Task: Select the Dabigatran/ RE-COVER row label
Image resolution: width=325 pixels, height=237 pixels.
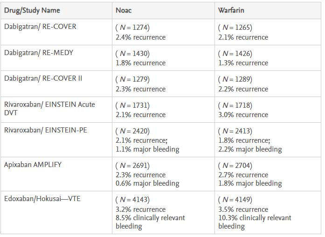Action: (40, 27)
